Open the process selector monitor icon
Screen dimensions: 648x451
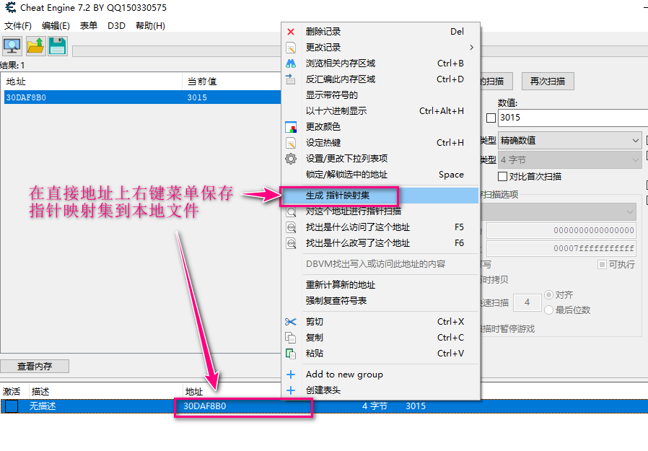tap(12, 46)
